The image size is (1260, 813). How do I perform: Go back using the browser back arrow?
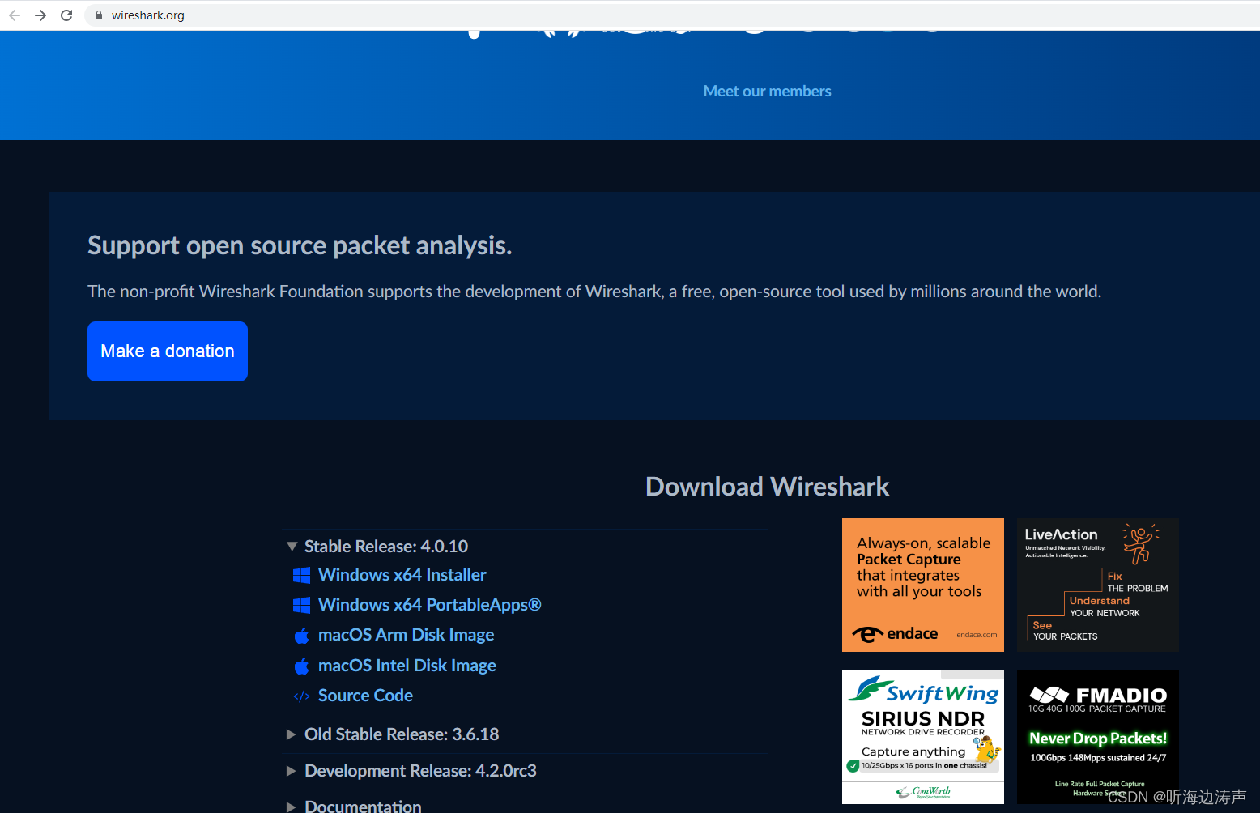point(15,15)
